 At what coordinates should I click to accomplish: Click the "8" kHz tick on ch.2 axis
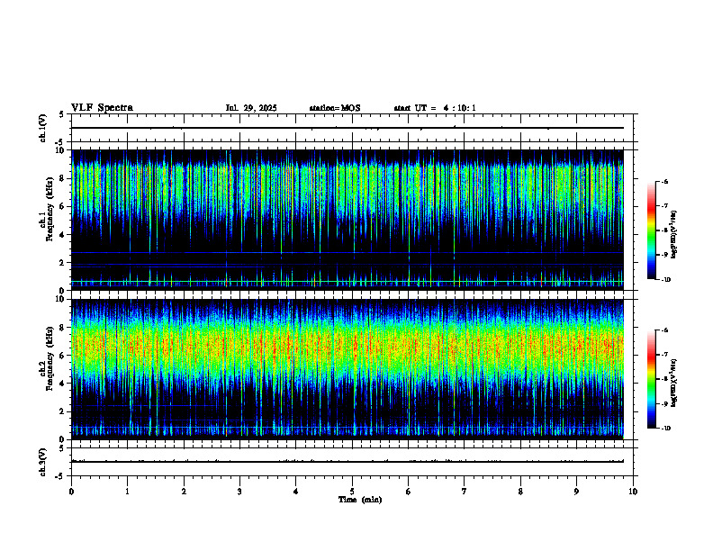click(63, 328)
